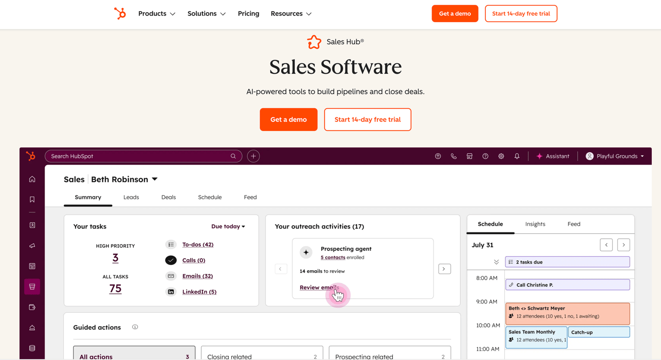Open the Marketplace storefront icon
The height and width of the screenshot is (360, 661).
[x=469, y=156]
